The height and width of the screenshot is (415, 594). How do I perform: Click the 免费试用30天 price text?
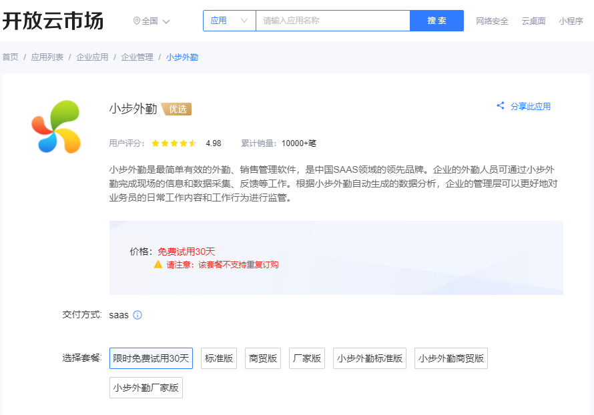point(186,252)
